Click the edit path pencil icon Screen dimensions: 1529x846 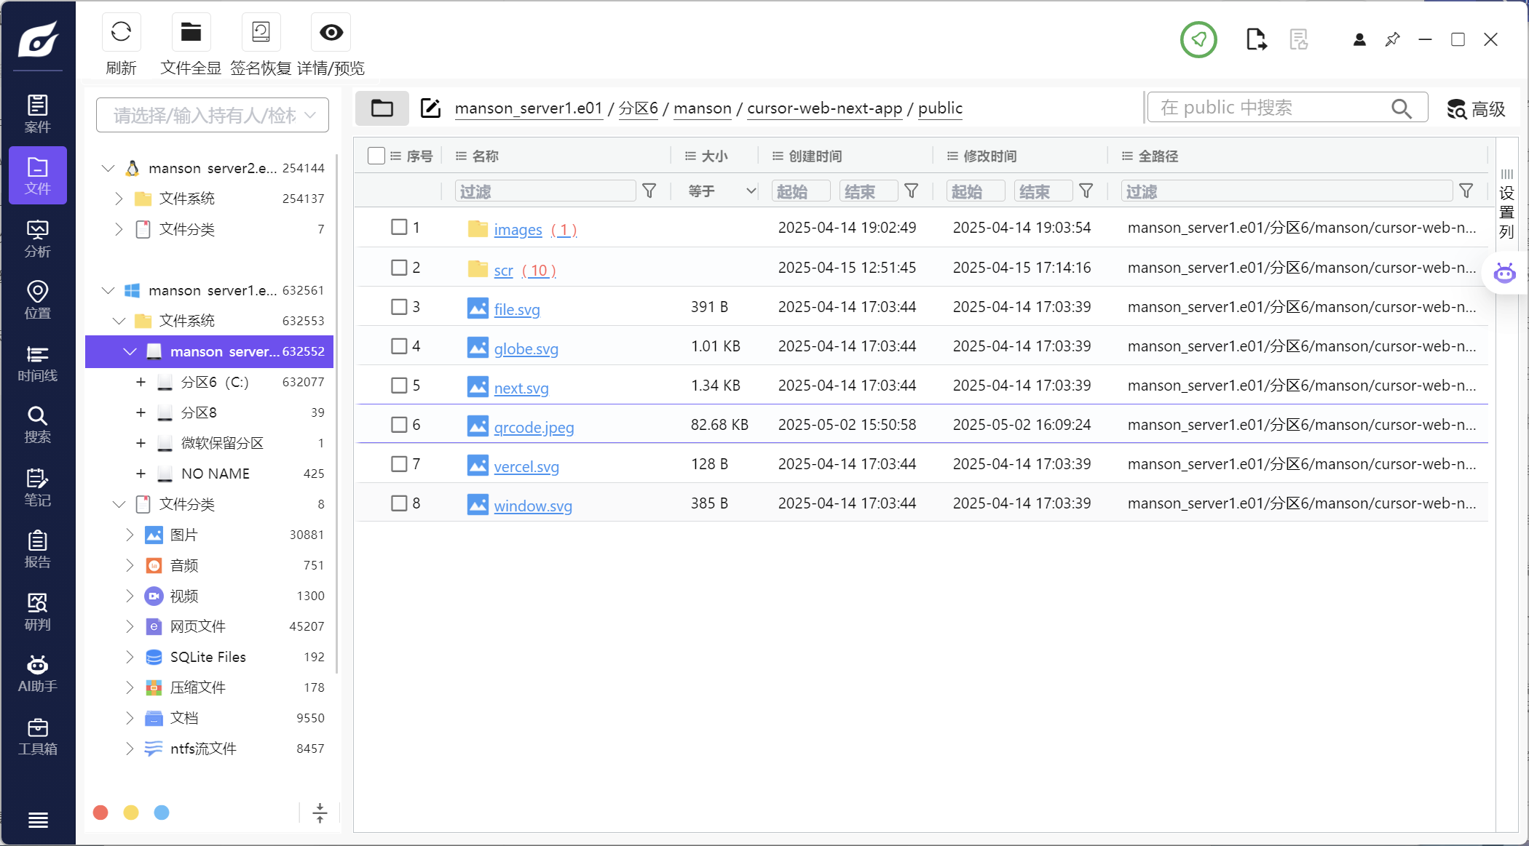coord(430,108)
